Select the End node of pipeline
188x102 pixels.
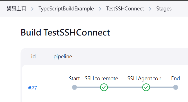click(176, 87)
